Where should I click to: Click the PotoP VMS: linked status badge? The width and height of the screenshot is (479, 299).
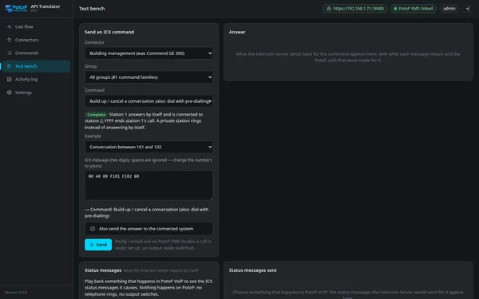pos(414,9)
